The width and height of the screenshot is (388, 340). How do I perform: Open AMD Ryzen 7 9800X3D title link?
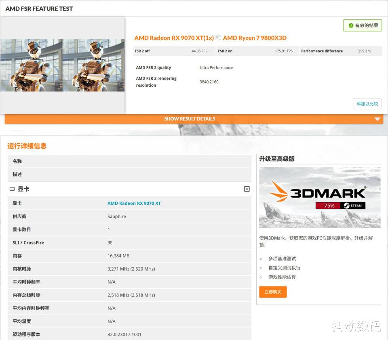point(255,38)
